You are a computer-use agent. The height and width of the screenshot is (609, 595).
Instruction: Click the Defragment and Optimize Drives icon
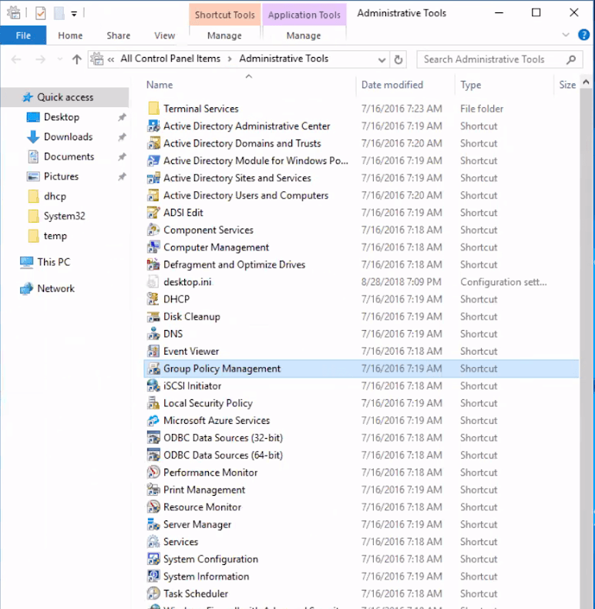pyautogui.click(x=153, y=264)
